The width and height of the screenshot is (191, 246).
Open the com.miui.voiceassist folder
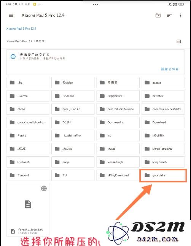coord(163,109)
